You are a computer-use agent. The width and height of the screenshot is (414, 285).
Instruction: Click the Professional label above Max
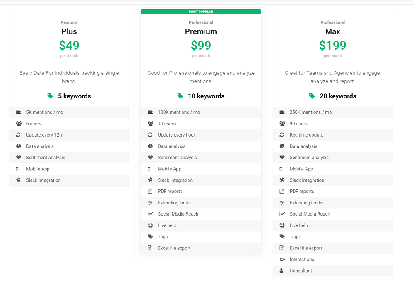coord(333,22)
